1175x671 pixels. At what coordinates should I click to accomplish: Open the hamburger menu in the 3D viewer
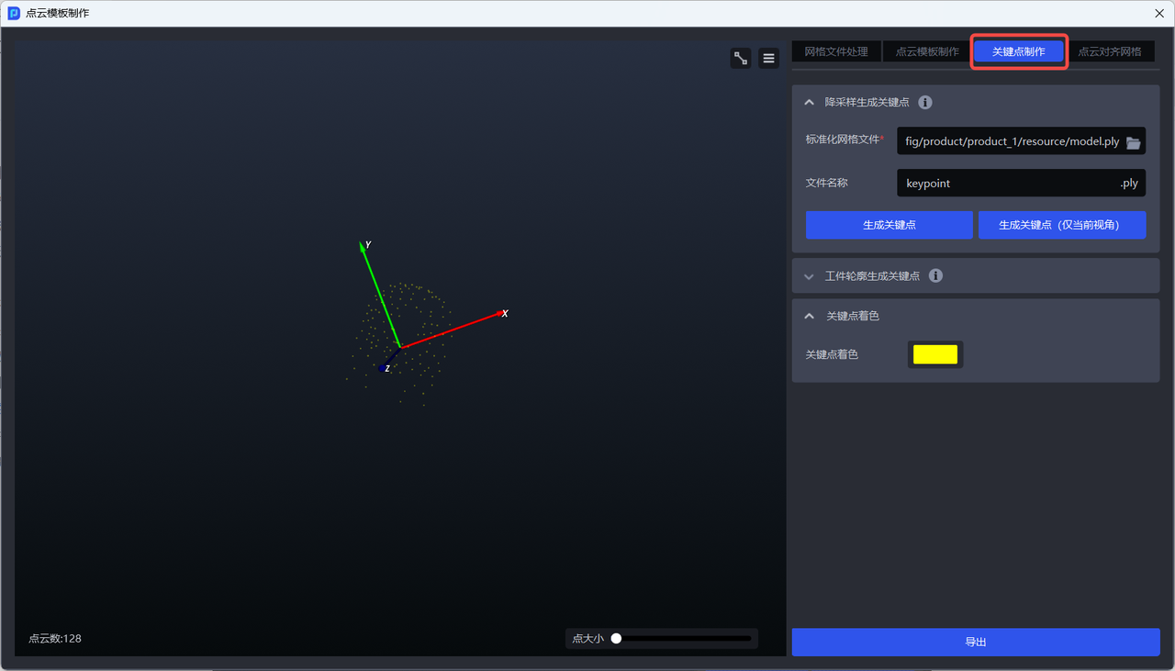pyautogui.click(x=769, y=59)
